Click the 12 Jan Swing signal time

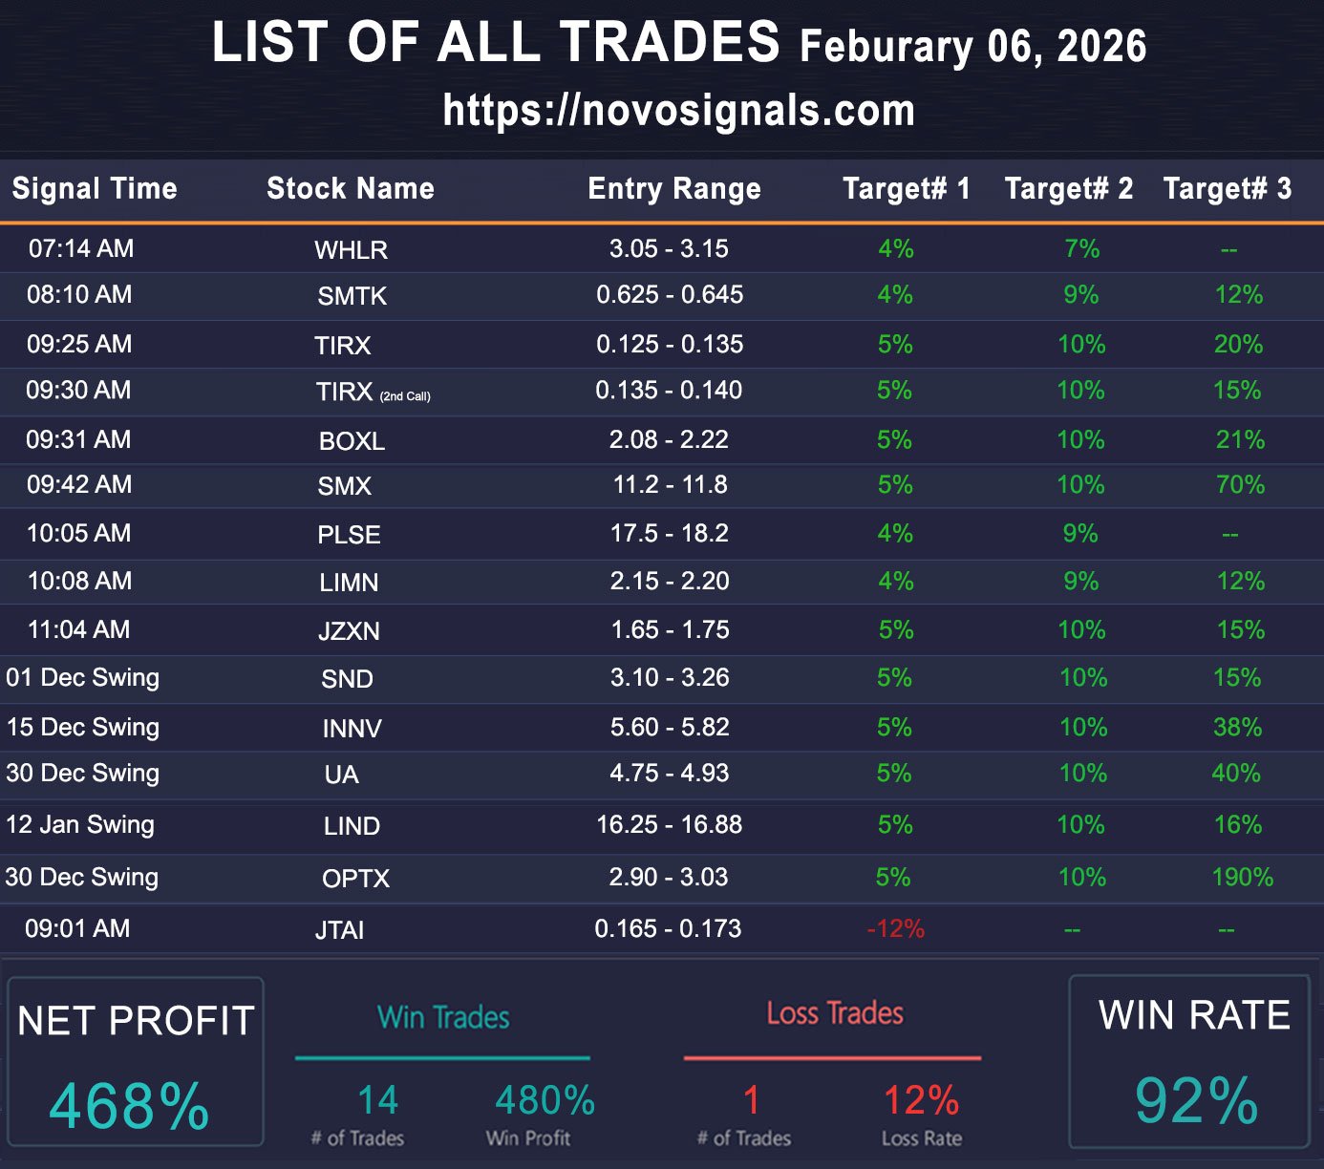pos(80,824)
